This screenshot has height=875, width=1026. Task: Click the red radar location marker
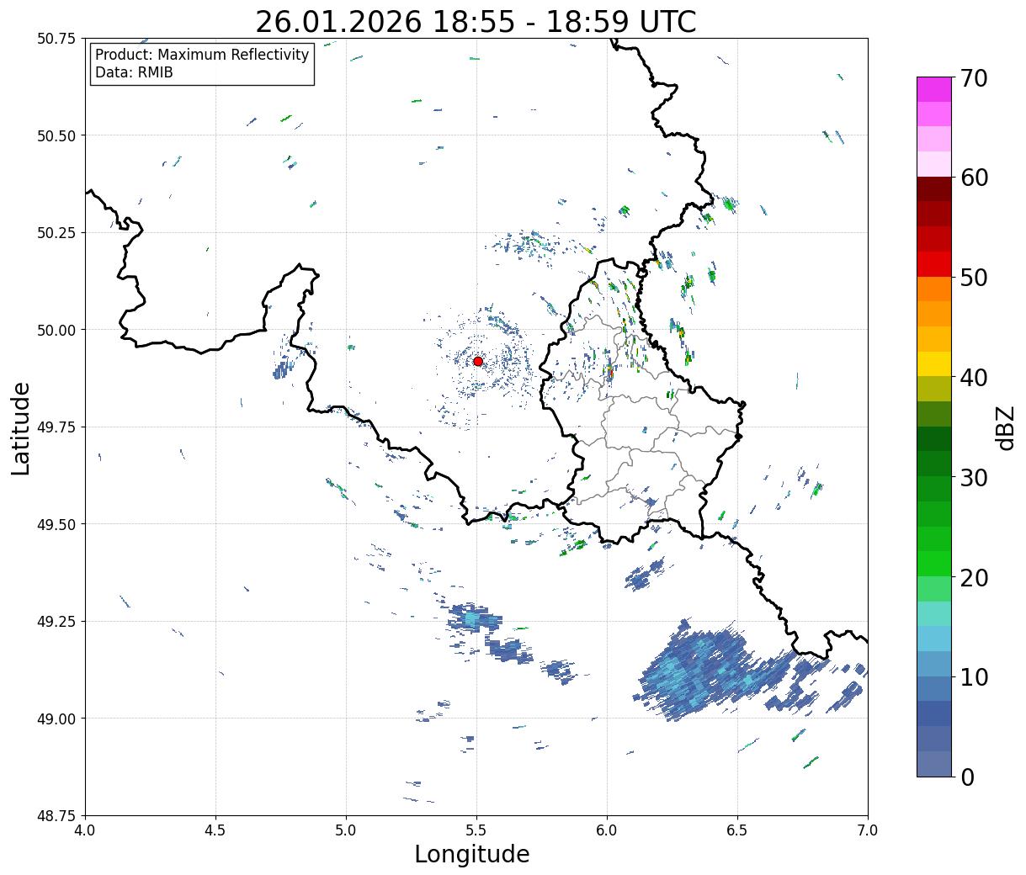(x=478, y=361)
